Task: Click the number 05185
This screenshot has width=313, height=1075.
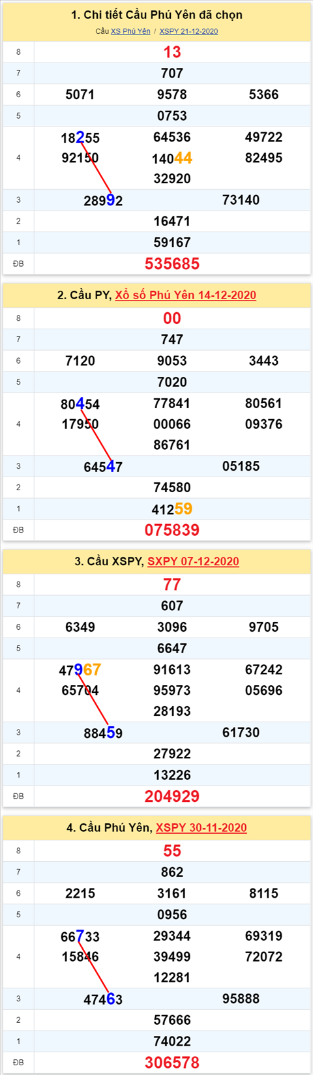Action: tap(241, 466)
